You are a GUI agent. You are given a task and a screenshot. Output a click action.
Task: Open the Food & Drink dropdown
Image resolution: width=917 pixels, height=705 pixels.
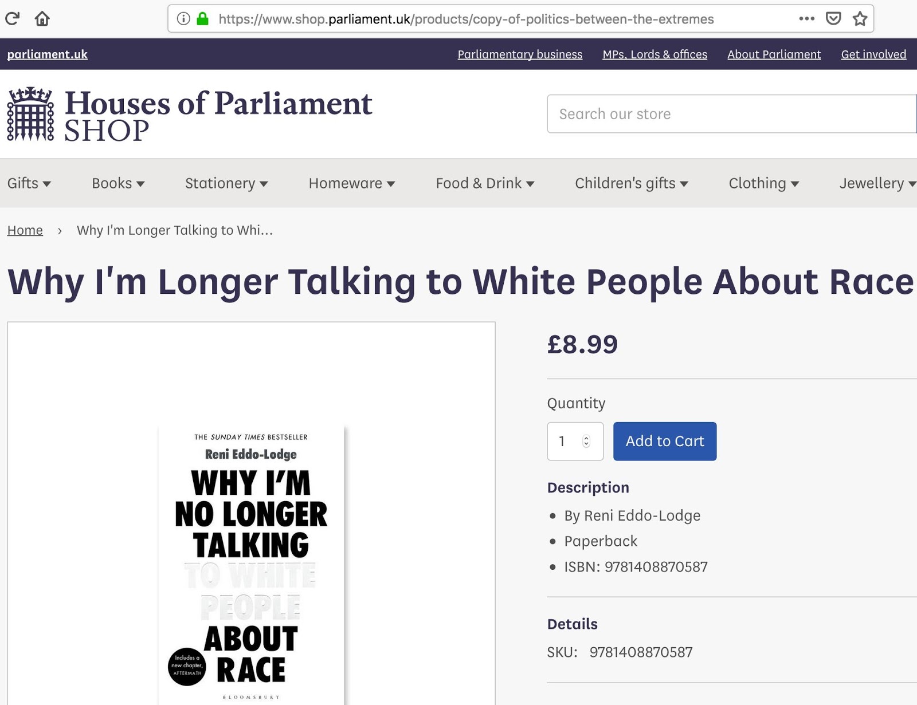(x=485, y=183)
